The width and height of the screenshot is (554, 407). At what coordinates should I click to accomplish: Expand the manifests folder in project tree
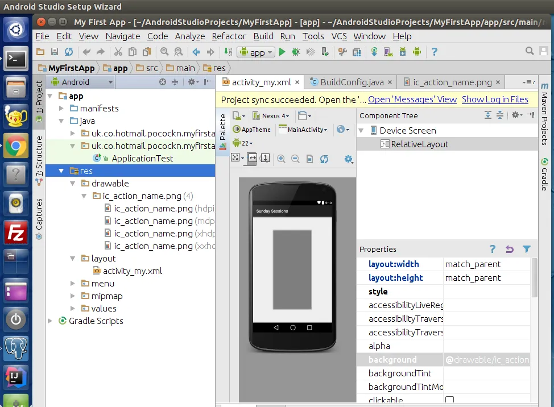[63, 109]
